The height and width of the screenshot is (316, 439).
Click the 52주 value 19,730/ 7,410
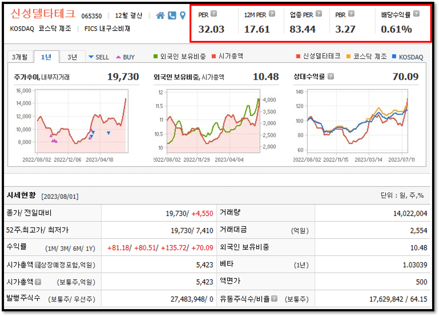[192, 231]
